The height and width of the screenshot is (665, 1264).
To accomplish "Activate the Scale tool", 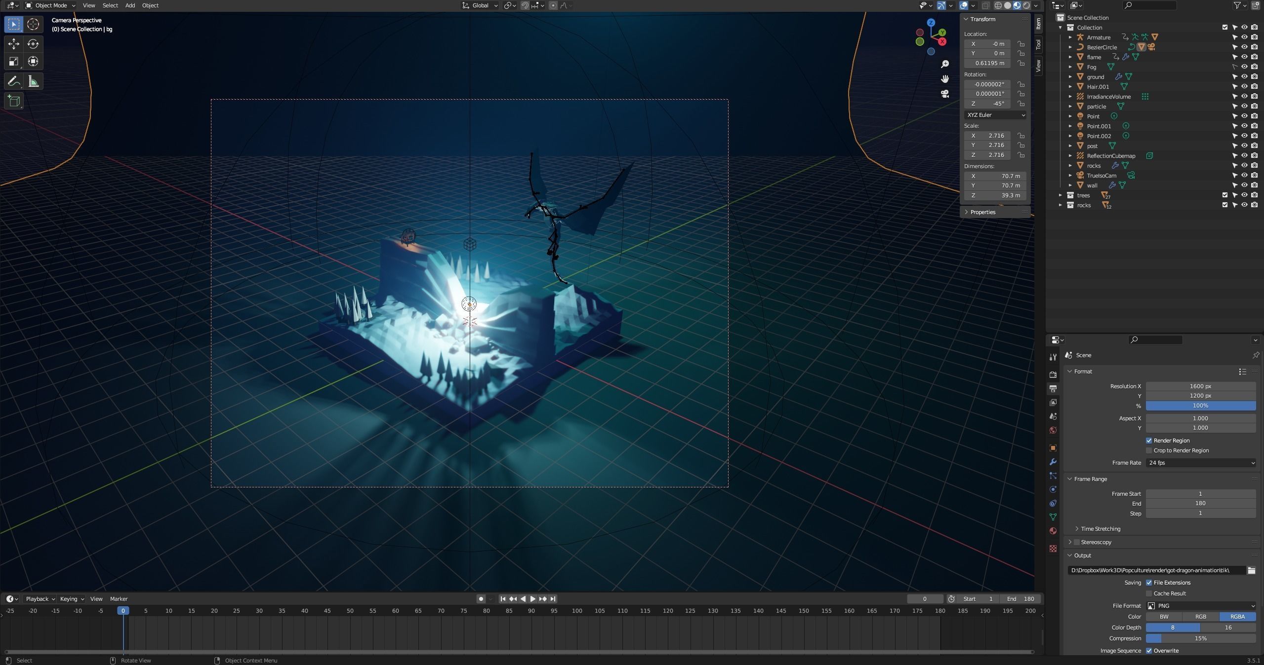I will tap(14, 62).
